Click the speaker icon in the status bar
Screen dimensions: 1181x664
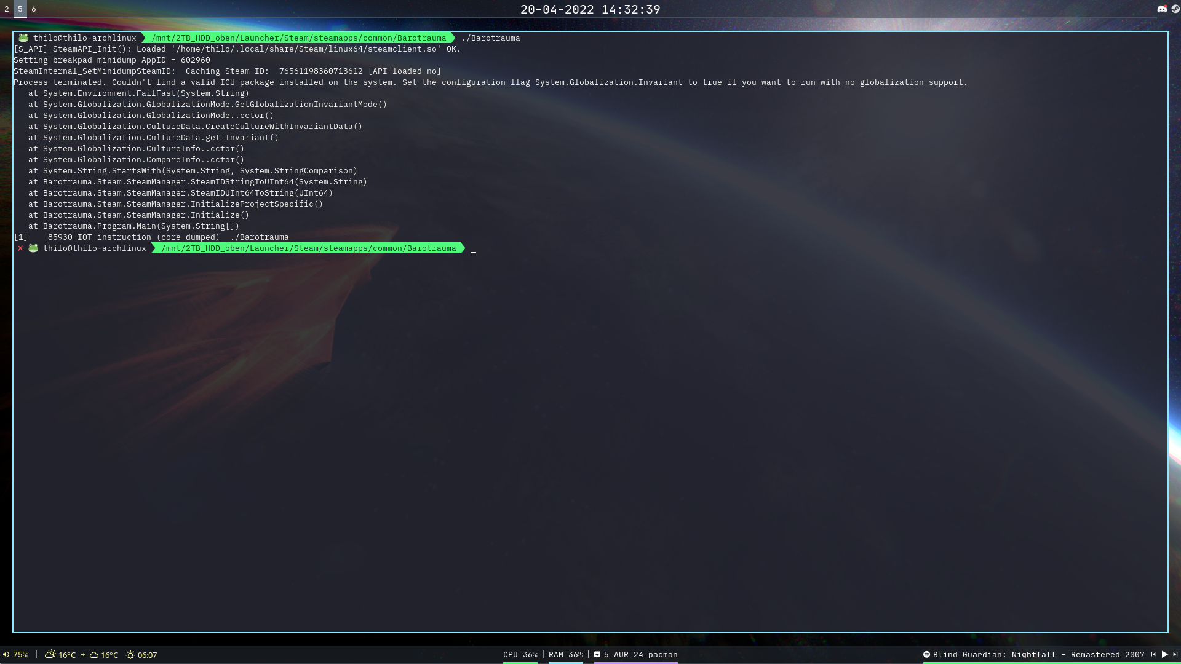(x=6, y=655)
